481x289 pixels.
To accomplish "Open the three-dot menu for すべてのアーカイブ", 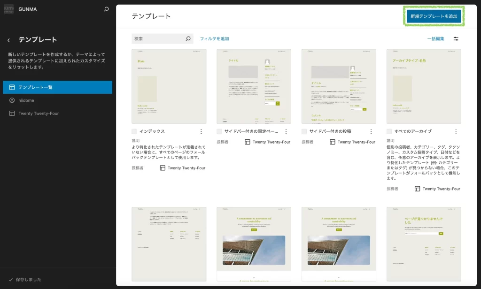I will 456,132.
